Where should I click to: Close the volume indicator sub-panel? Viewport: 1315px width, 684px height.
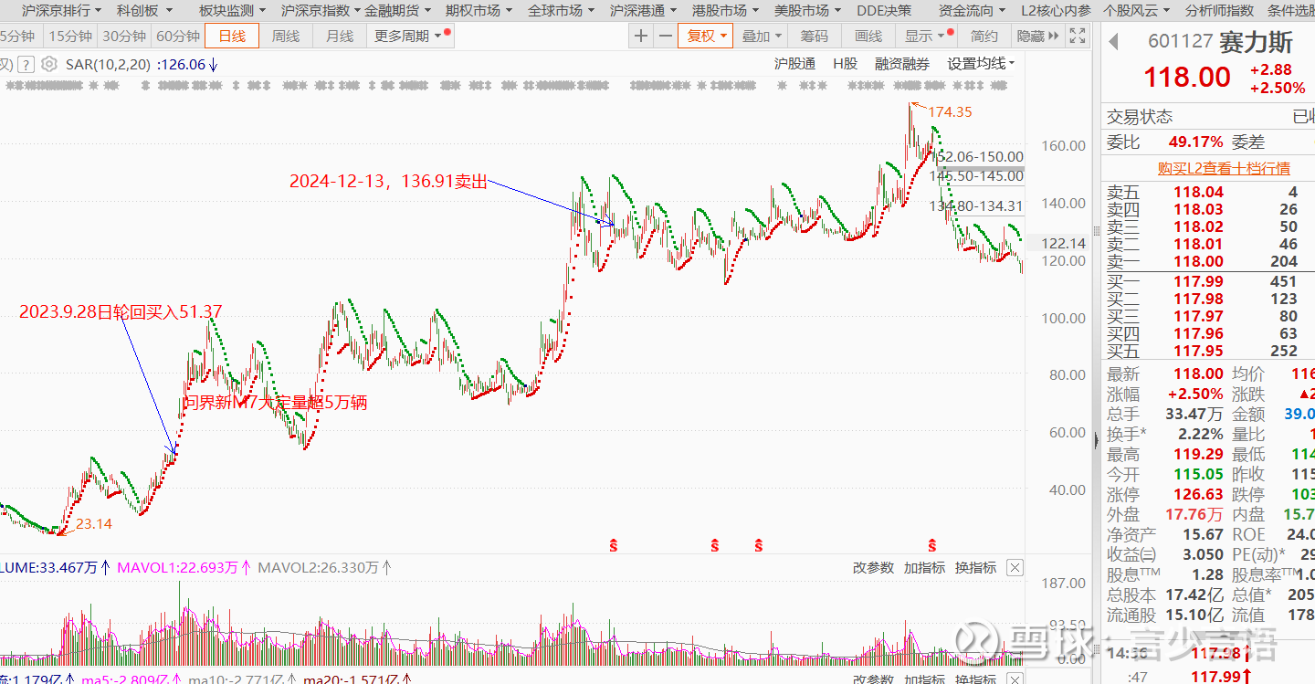pyautogui.click(x=1015, y=568)
